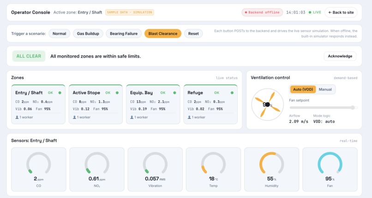
Task: Click the Temp gauge showing 18 °C
Action: click(213, 169)
